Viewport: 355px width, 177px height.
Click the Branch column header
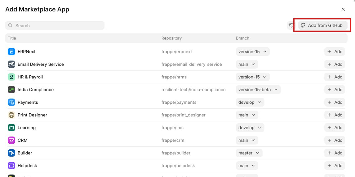click(x=242, y=38)
